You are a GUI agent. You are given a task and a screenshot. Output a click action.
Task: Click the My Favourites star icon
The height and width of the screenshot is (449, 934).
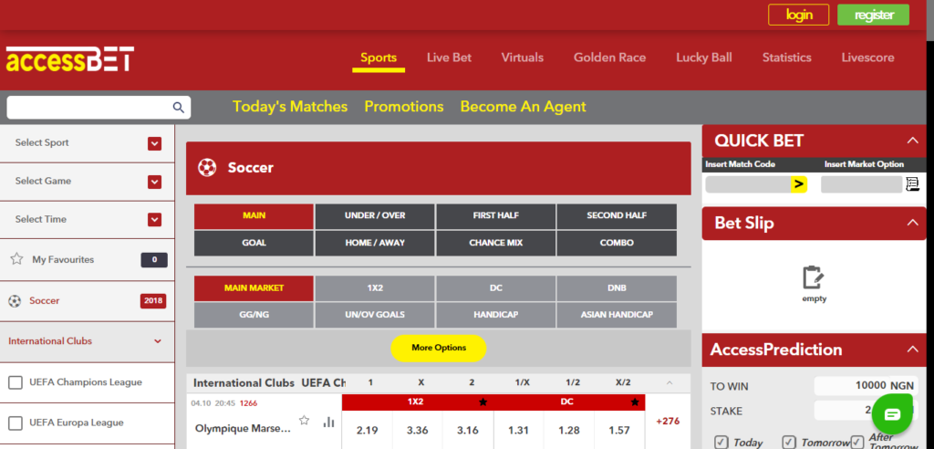point(16,259)
